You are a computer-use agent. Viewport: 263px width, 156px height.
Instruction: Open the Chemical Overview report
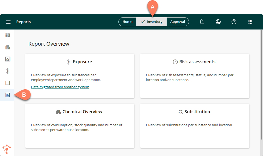click(x=80, y=112)
